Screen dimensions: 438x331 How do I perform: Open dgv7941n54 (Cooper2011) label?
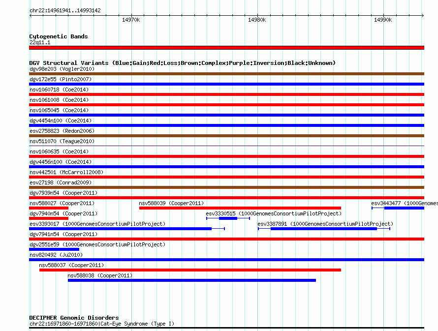click(63, 234)
